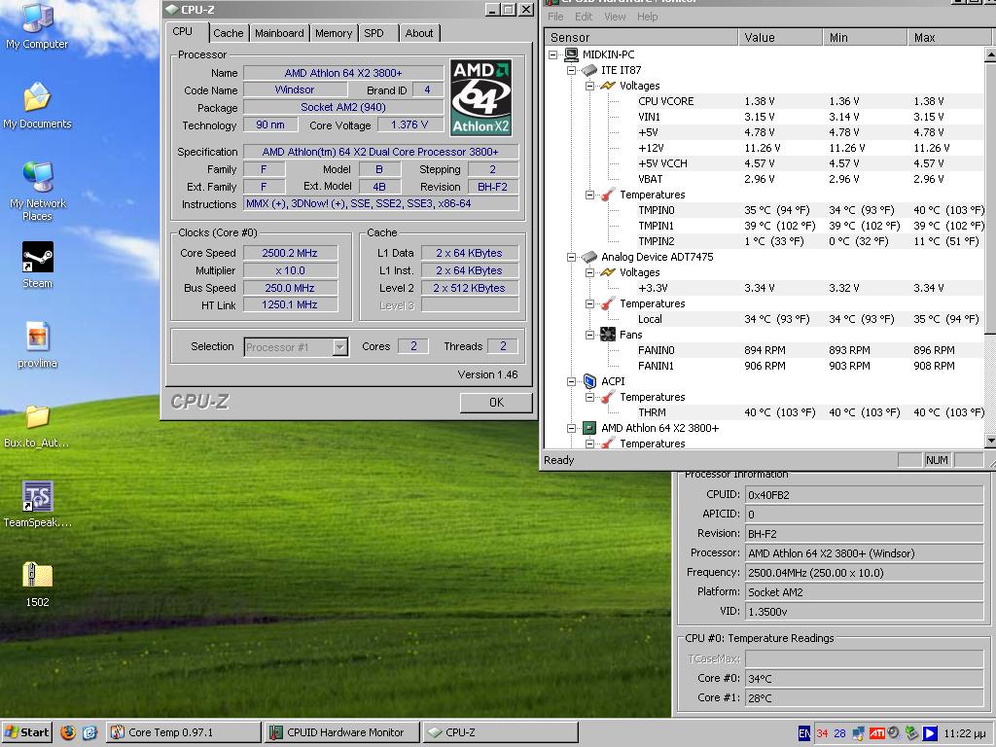Collapse Temperatures under ACPI

click(589, 397)
